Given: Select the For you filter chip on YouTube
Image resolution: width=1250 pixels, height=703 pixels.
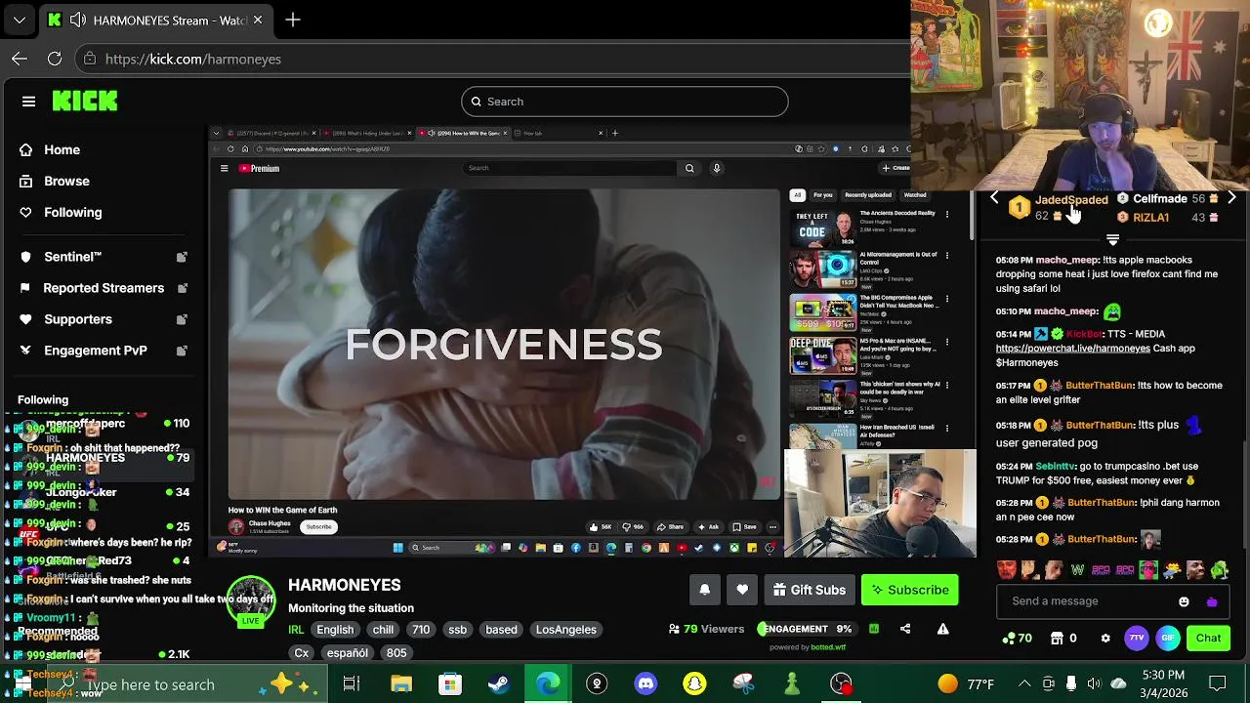Looking at the screenshot, I should click(x=823, y=195).
